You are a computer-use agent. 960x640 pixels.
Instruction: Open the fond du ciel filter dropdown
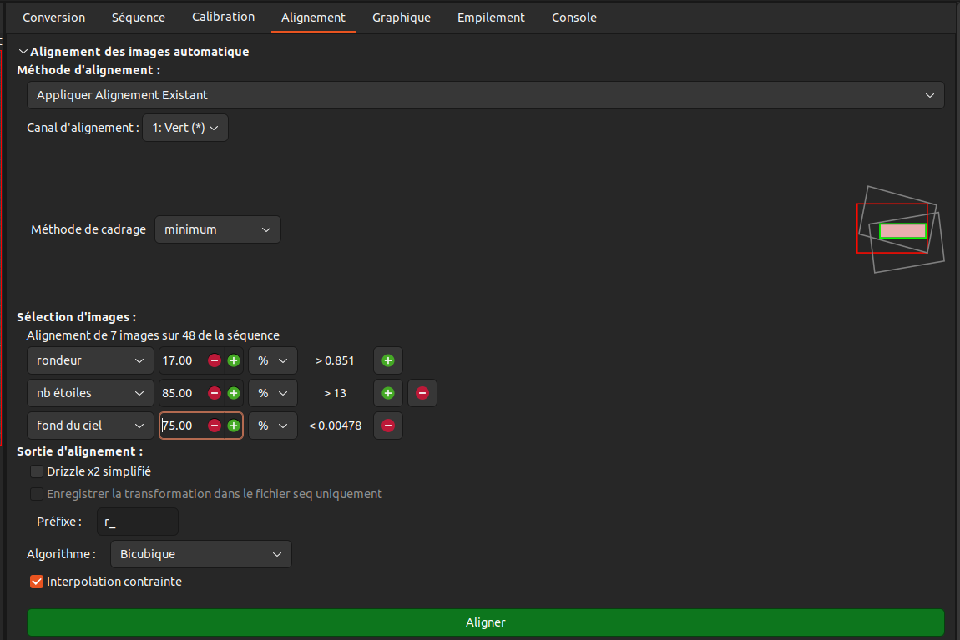pyautogui.click(x=90, y=426)
